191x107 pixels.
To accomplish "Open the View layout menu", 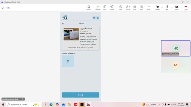I will (135, 8).
